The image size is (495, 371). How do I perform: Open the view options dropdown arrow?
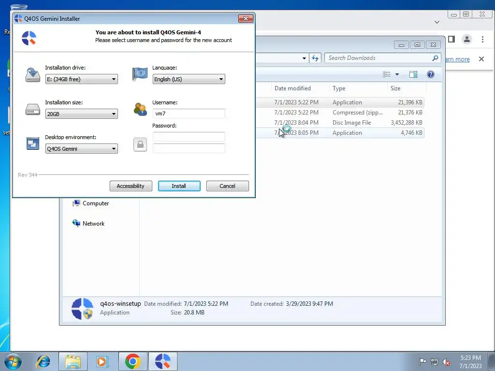(397, 74)
